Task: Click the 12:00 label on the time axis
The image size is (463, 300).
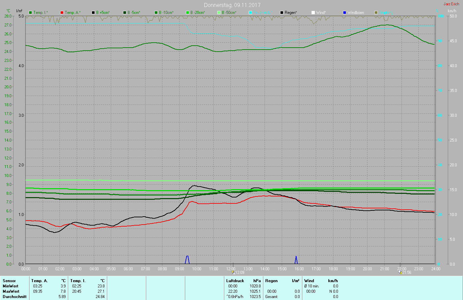Action: (231, 269)
